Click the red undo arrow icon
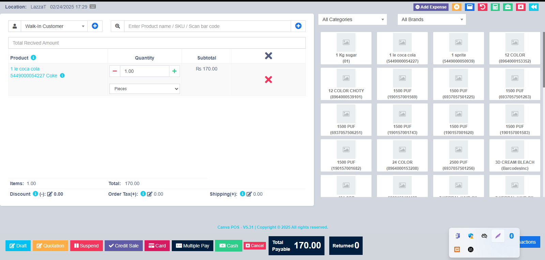 (x=482, y=7)
